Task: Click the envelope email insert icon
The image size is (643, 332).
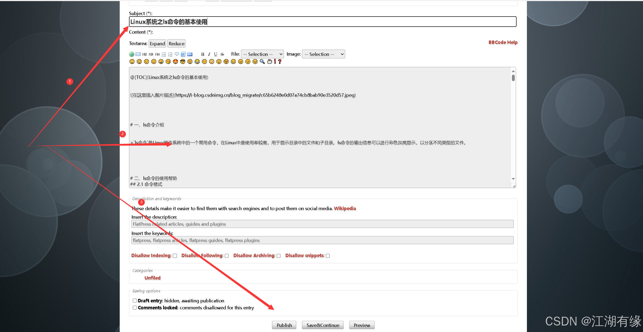Action: click(x=138, y=54)
